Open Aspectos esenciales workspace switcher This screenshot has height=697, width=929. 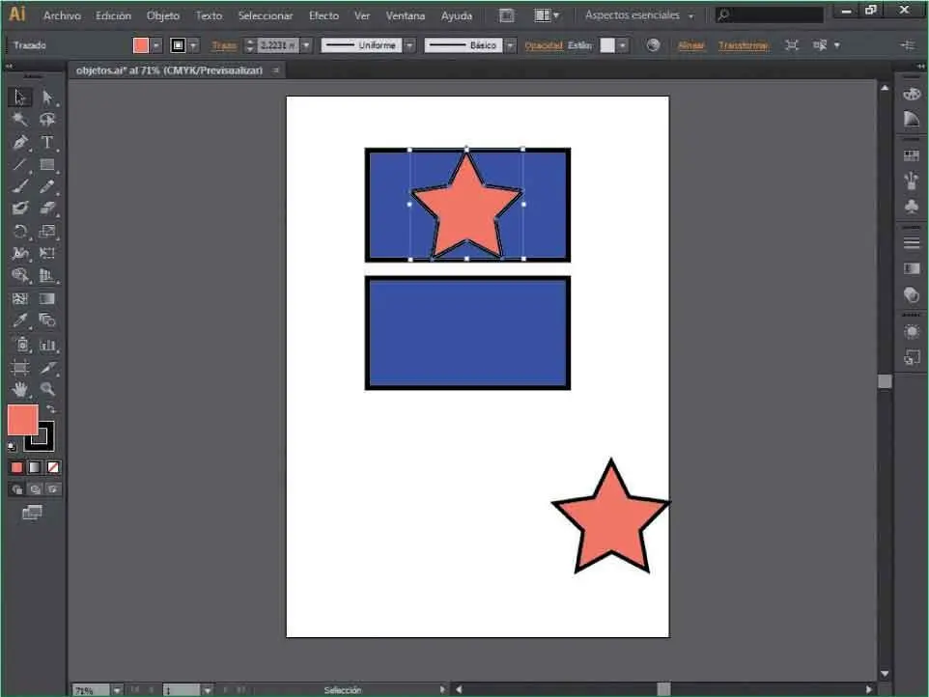point(638,15)
